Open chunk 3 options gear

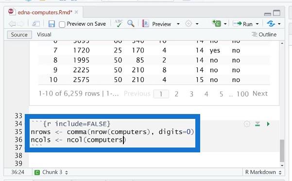point(247,124)
